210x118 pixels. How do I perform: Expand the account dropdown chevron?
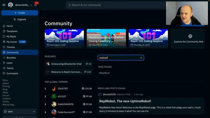click(x=31, y=5)
